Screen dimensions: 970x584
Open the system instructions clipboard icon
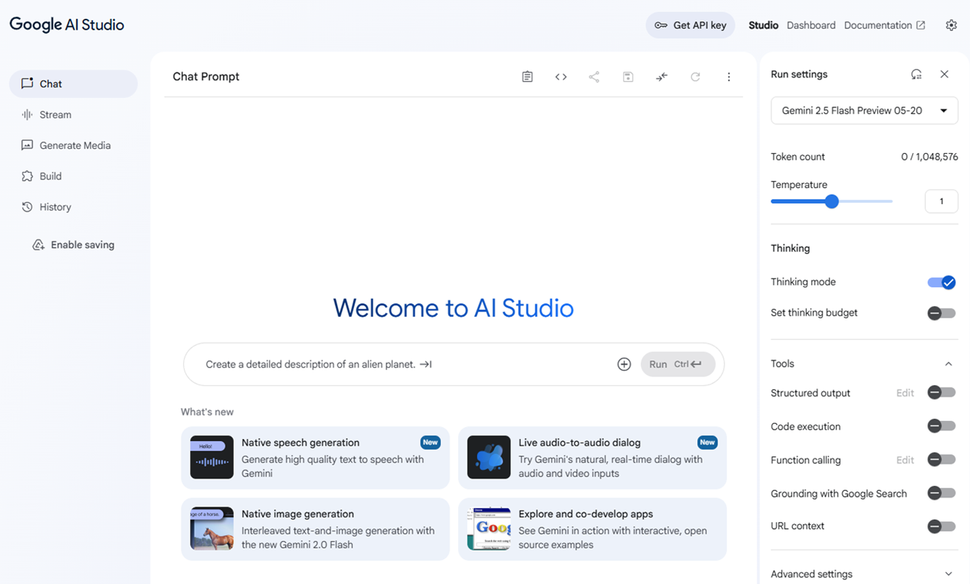coord(527,77)
